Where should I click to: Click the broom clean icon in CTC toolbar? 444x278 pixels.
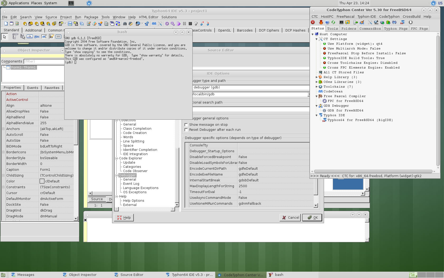(362, 22)
